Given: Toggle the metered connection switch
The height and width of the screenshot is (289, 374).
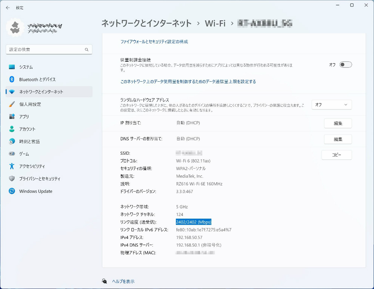Looking at the screenshot, I should point(345,65).
